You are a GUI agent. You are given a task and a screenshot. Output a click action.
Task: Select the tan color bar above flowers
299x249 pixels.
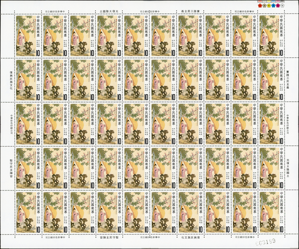click(x=265, y=1)
